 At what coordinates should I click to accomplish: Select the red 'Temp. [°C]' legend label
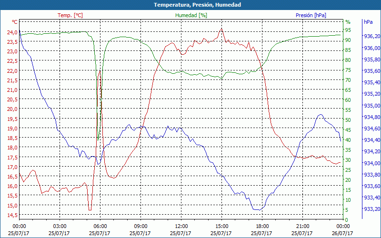[70, 15]
